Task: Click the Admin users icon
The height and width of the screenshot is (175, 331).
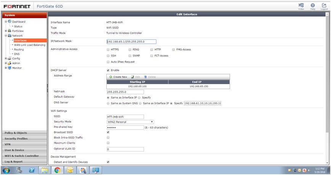Action: point(10,63)
